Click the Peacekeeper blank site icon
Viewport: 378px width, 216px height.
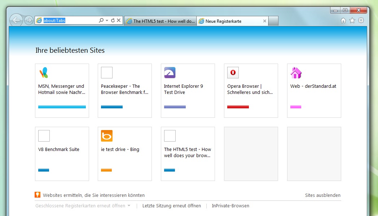coord(107,73)
